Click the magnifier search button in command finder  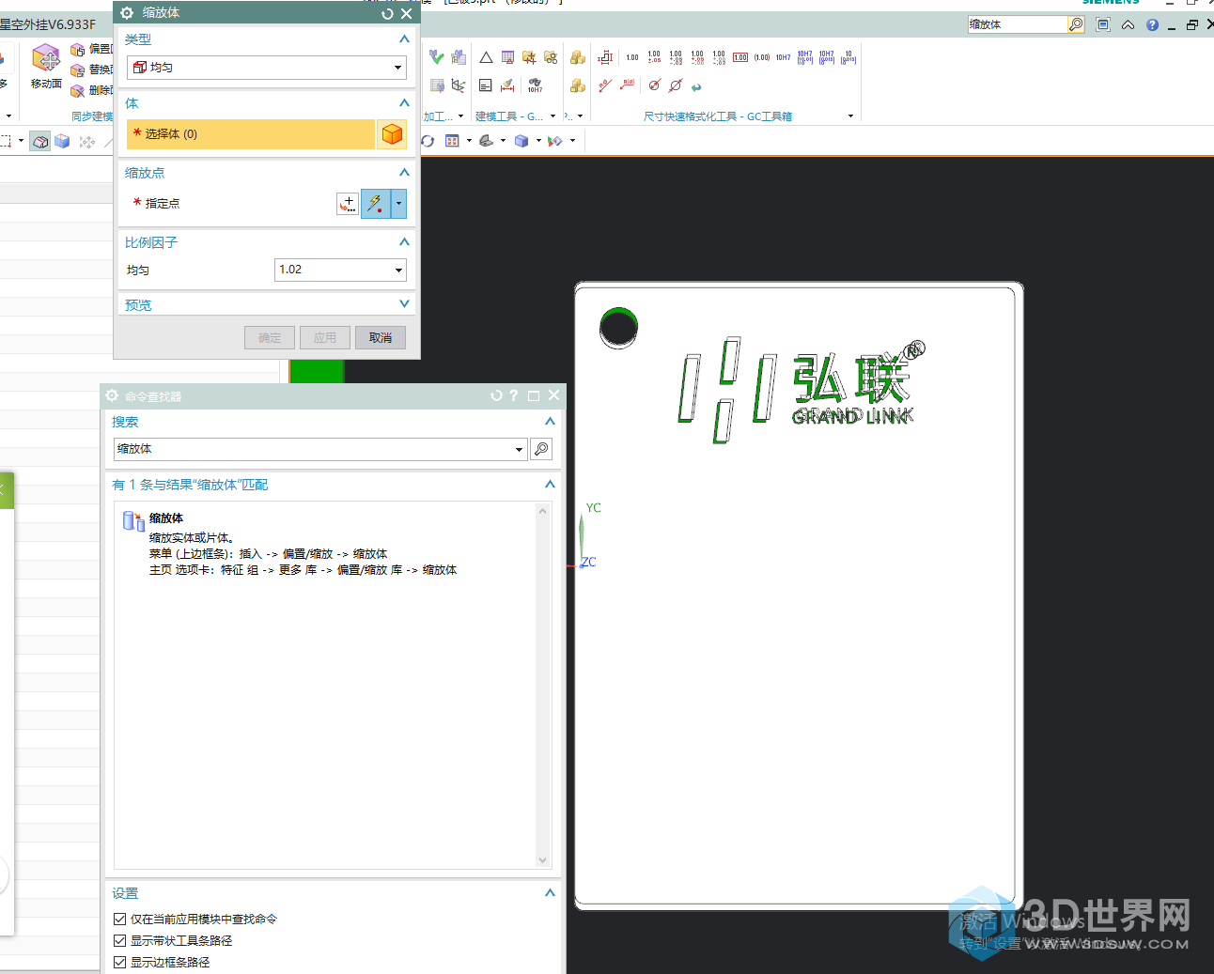[542, 449]
